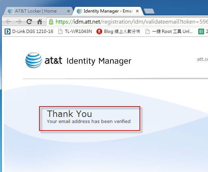The image size is (208, 172).
Task: Click the Identity Manager page heading
Action: 99,61
